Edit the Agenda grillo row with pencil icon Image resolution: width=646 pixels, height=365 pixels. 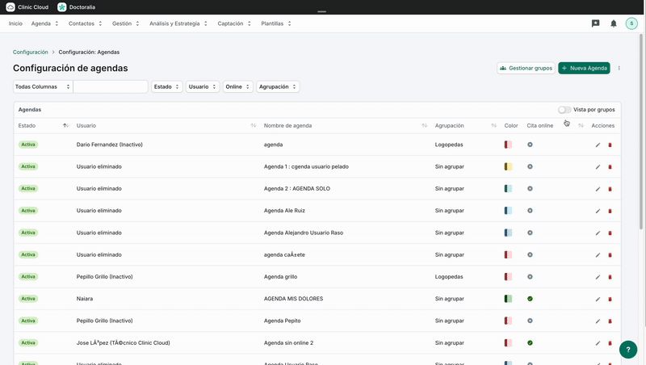point(598,277)
